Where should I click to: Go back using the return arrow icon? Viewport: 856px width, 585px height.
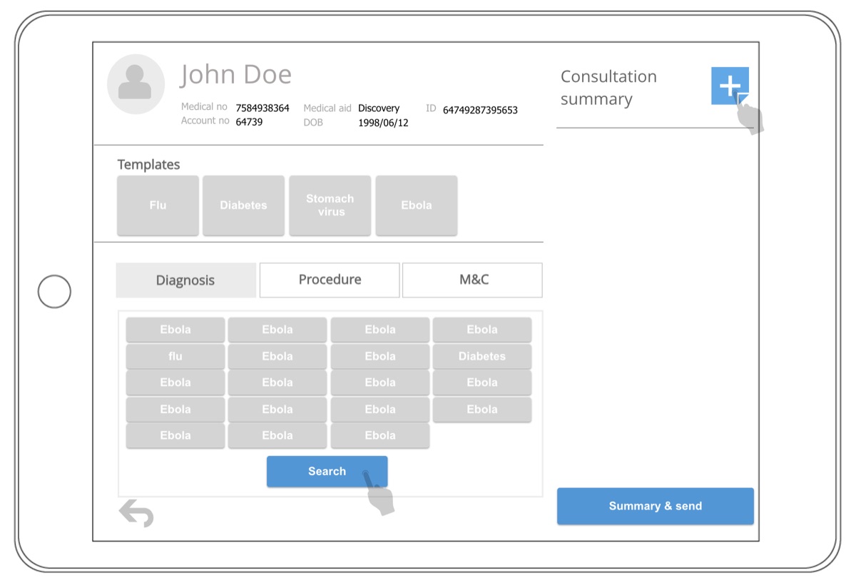[x=136, y=513]
